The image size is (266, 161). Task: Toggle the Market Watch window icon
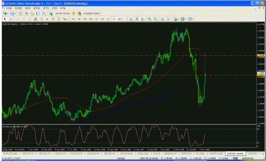coord(21,14)
